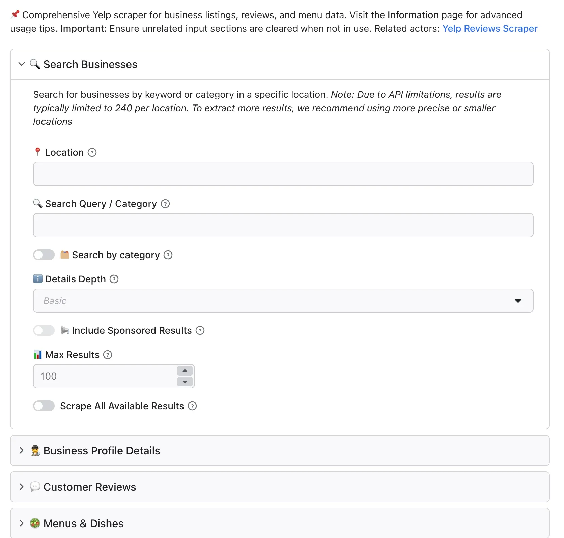Screen dimensions: 564x538
Task: Click the help icon beside Search by category
Action: [168, 255]
